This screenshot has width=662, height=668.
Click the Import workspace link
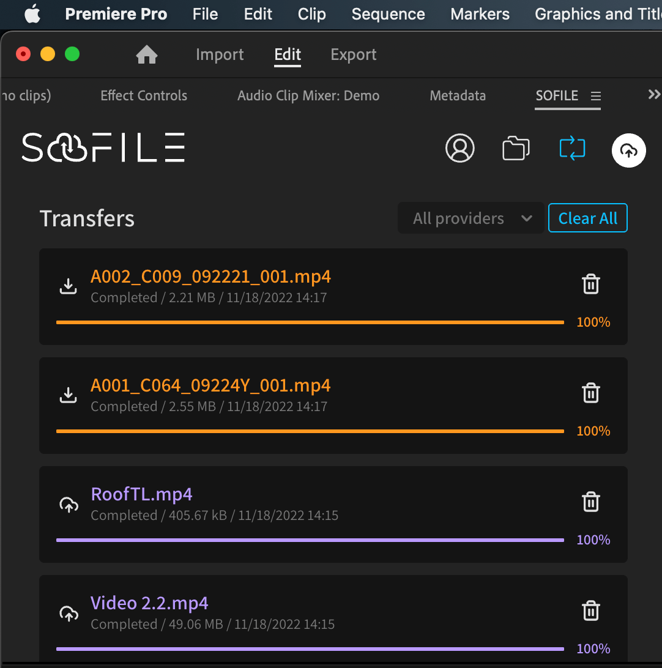tap(220, 55)
